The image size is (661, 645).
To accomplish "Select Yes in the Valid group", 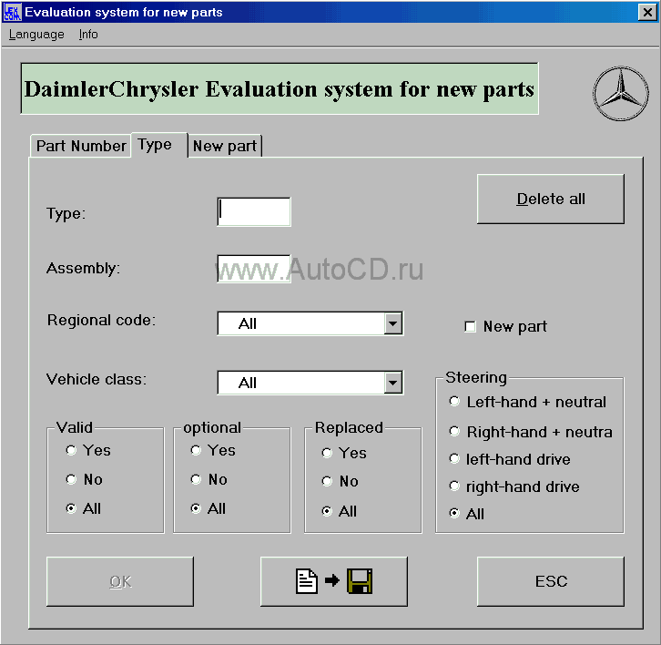I will (88, 450).
